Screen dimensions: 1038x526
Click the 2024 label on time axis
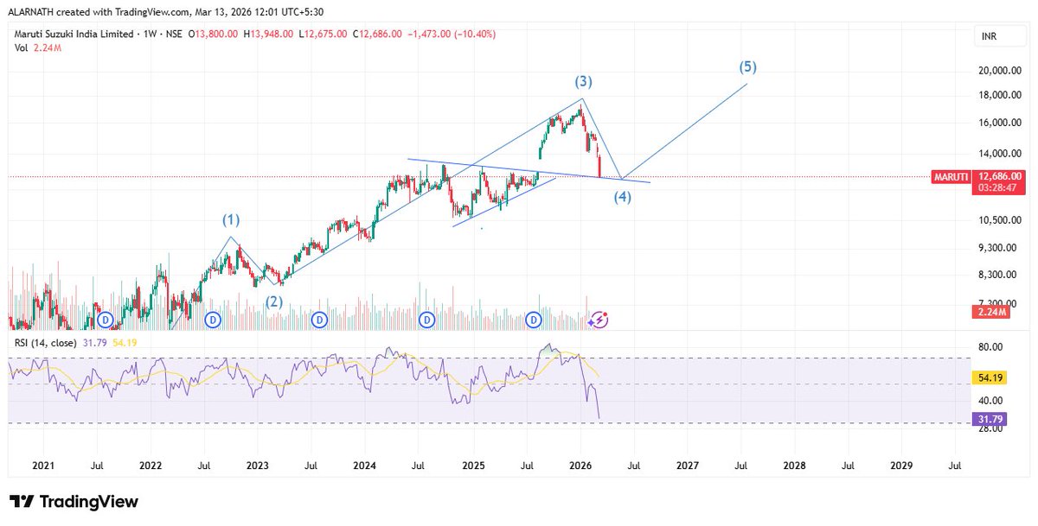(365, 466)
